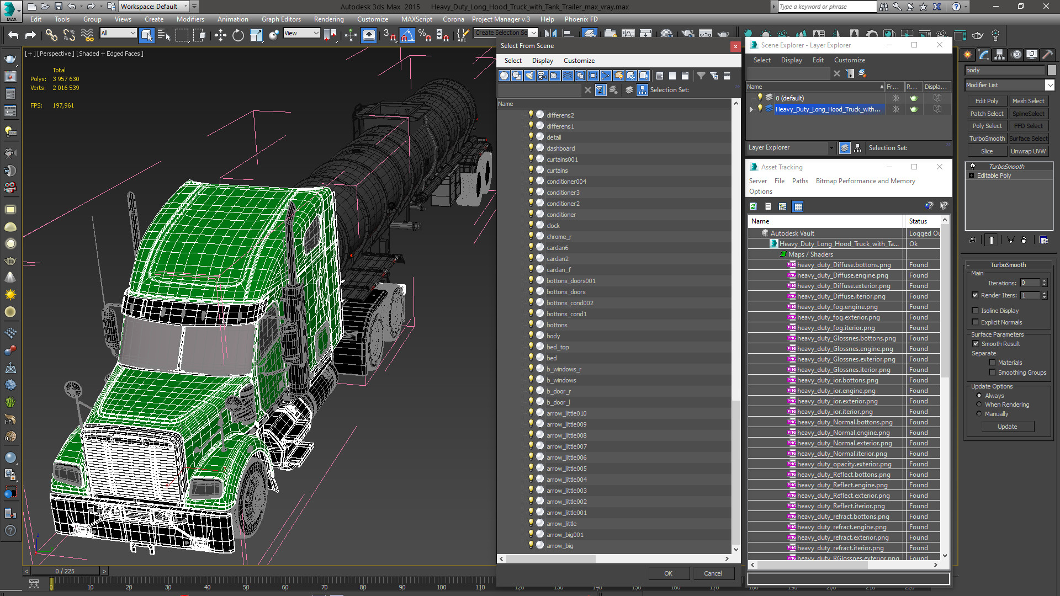Click the Edit Poly modifier button
1060x596 pixels.
click(987, 101)
